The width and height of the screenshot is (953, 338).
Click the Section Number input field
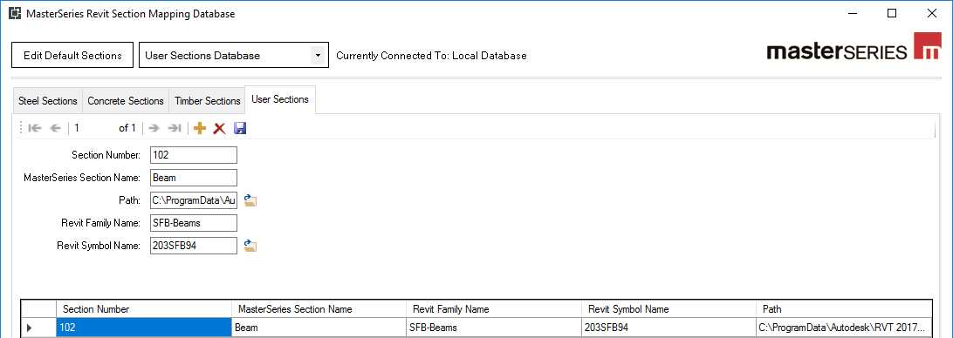click(x=193, y=155)
